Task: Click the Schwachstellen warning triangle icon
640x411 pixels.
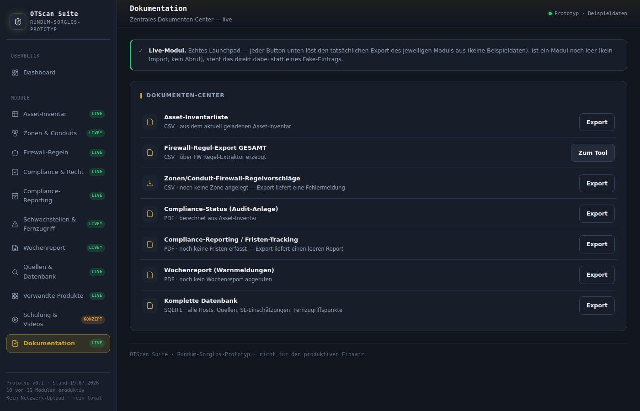Action: tap(15, 224)
